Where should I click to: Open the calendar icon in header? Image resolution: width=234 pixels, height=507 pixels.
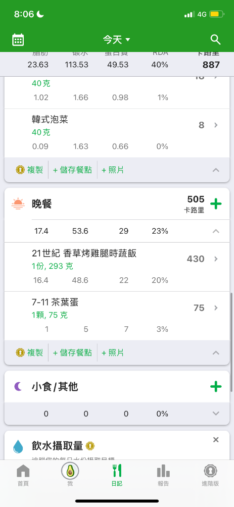point(18,40)
